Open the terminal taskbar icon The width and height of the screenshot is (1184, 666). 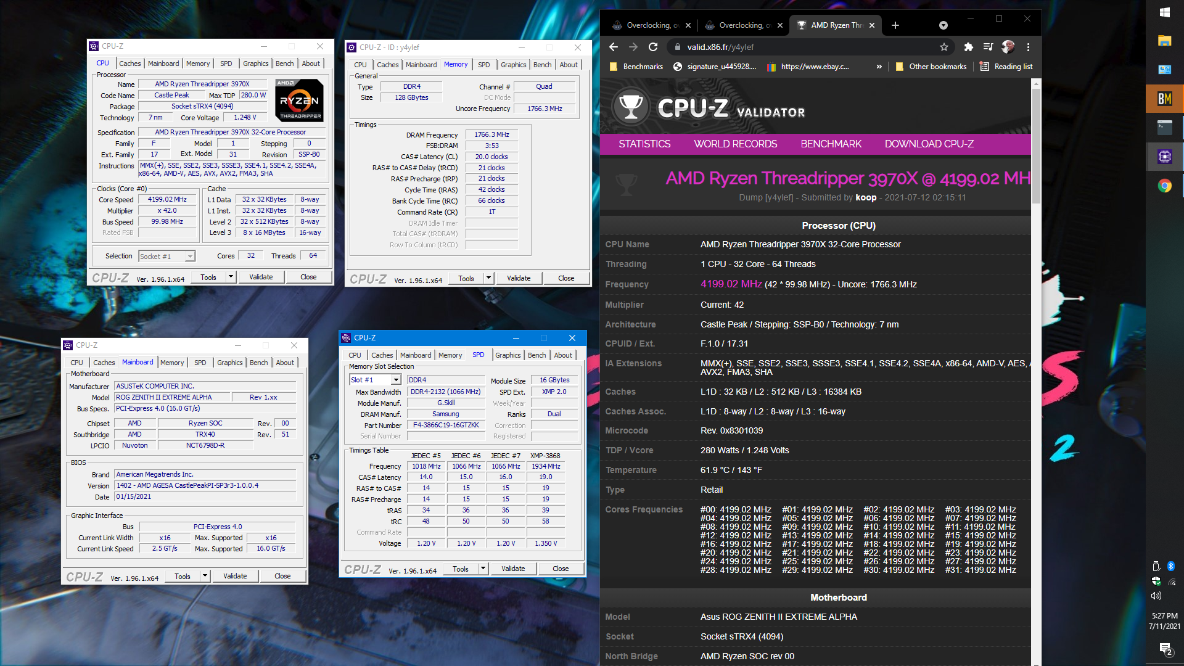tap(1165, 128)
